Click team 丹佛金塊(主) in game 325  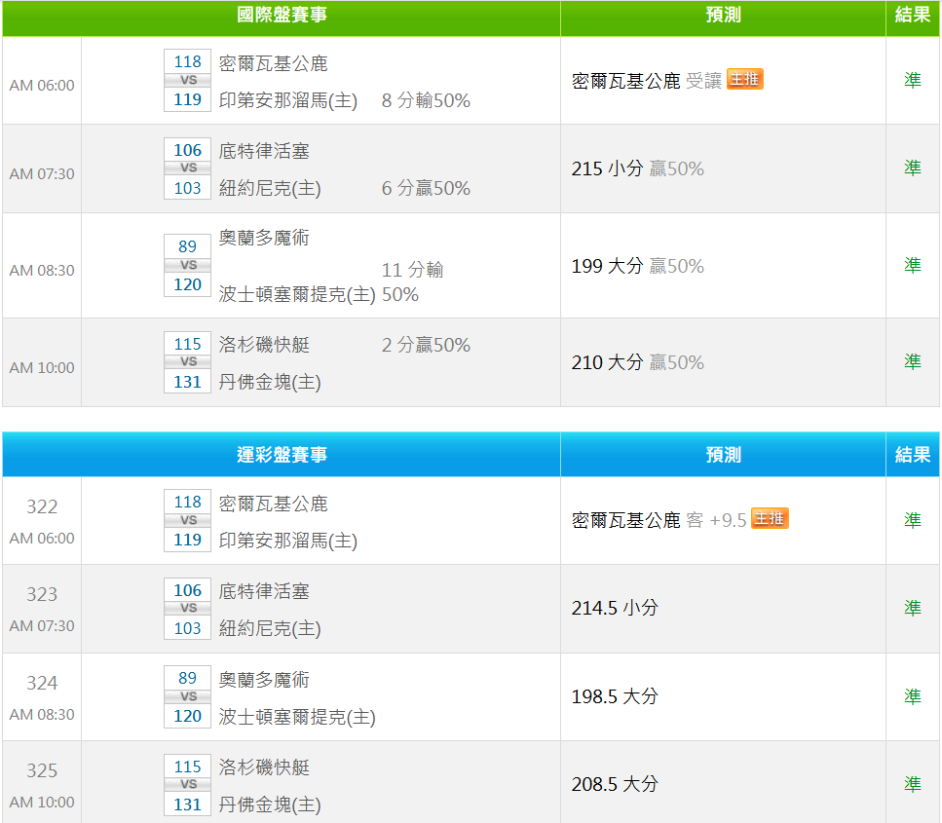270,804
